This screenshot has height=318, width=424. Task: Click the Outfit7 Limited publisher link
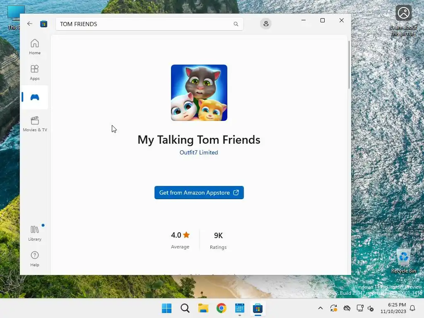(199, 152)
